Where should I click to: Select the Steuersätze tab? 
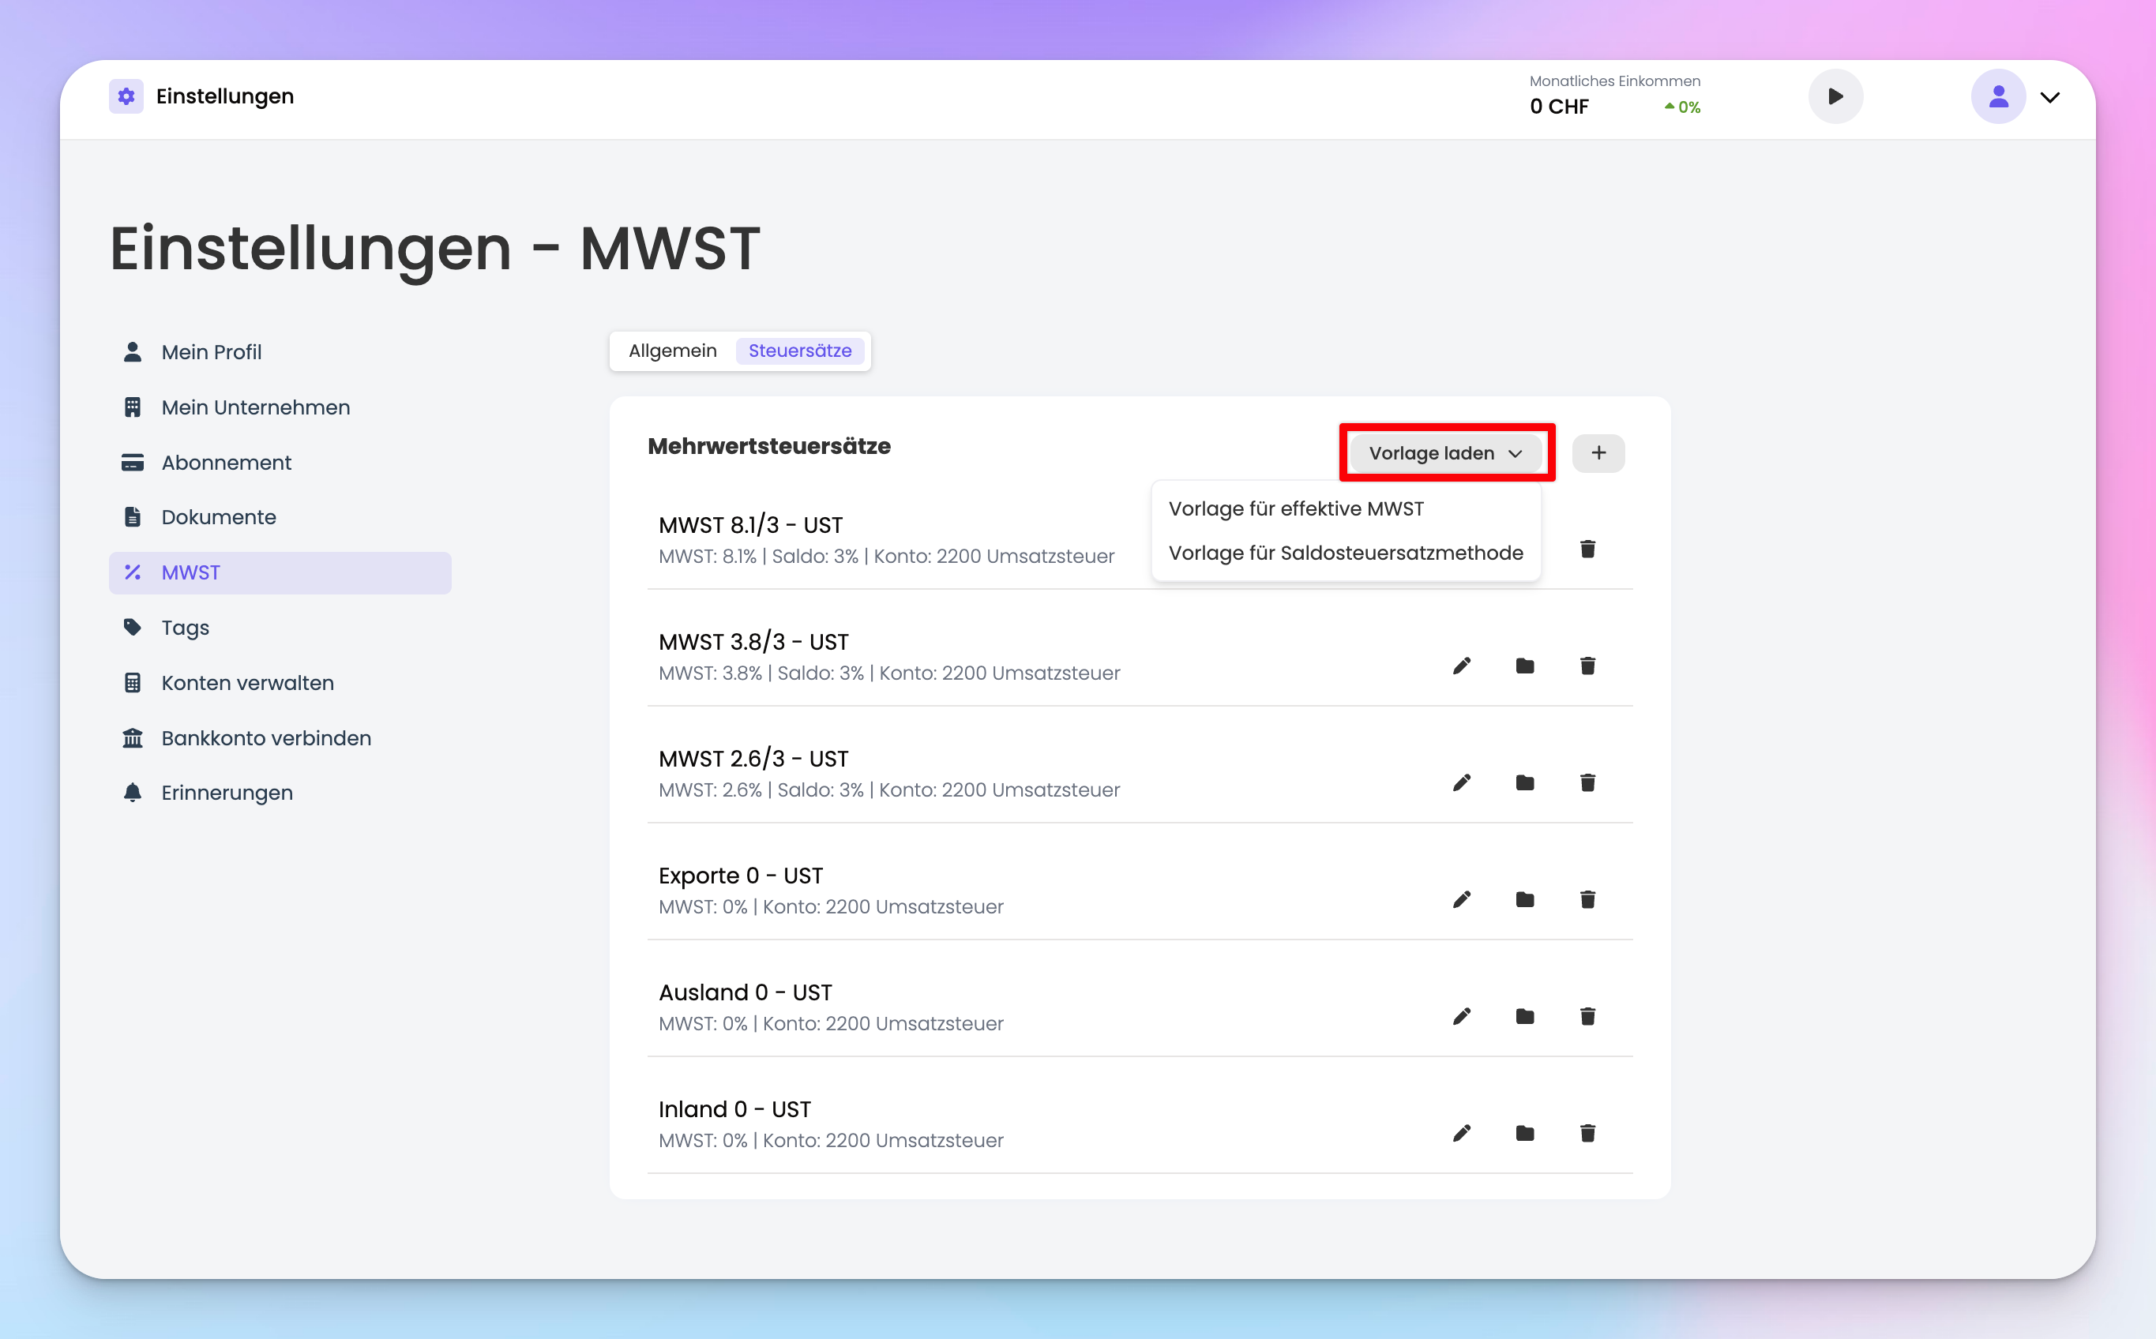(x=799, y=351)
